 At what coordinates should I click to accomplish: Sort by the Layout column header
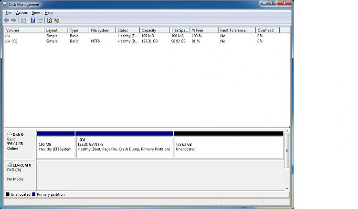point(56,30)
